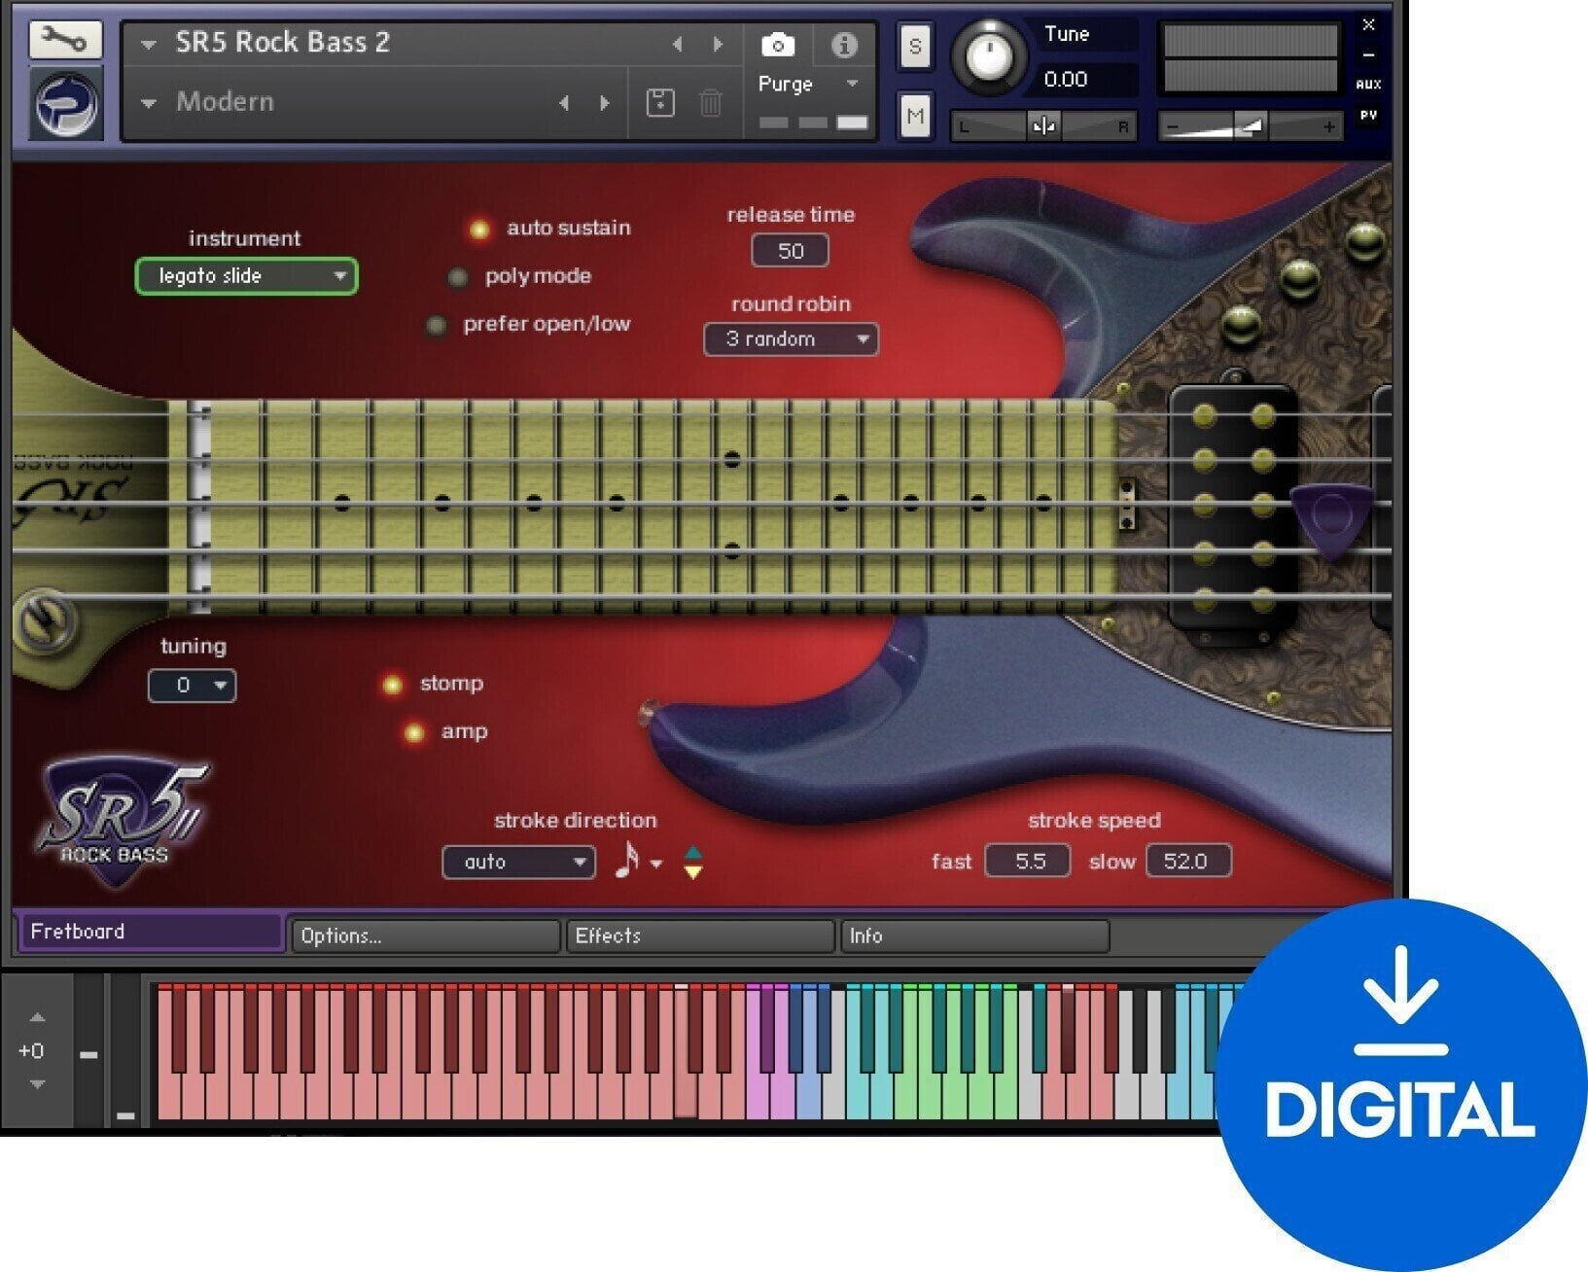
Task: Switch to the Effects tab
Action: click(x=699, y=936)
